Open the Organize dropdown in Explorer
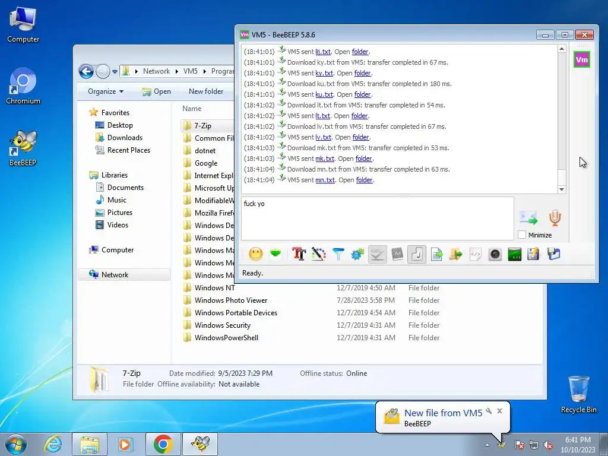Image resolution: width=608 pixels, height=456 pixels. pyautogui.click(x=106, y=91)
